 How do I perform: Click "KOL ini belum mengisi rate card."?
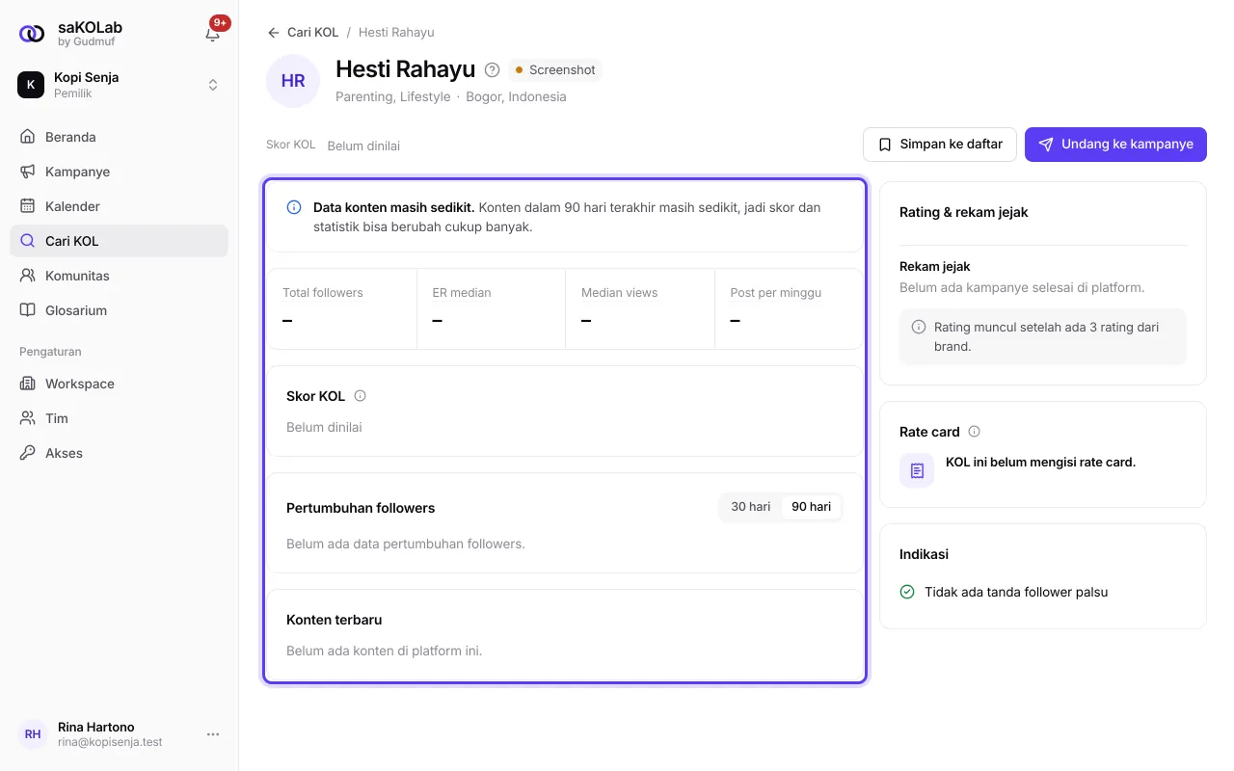click(x=1040, y=462)
